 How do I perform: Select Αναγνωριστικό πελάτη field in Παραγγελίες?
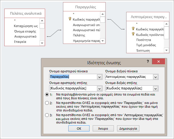pos(86,30)
